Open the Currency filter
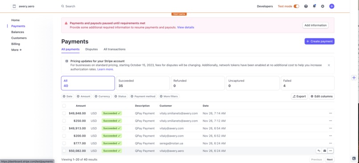 (x=102, y=96)
